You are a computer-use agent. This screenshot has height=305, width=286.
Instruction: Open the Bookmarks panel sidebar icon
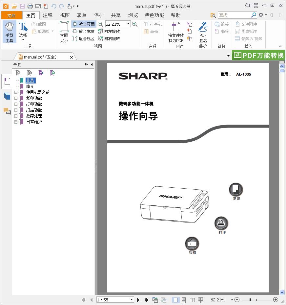tap(7, 81)
